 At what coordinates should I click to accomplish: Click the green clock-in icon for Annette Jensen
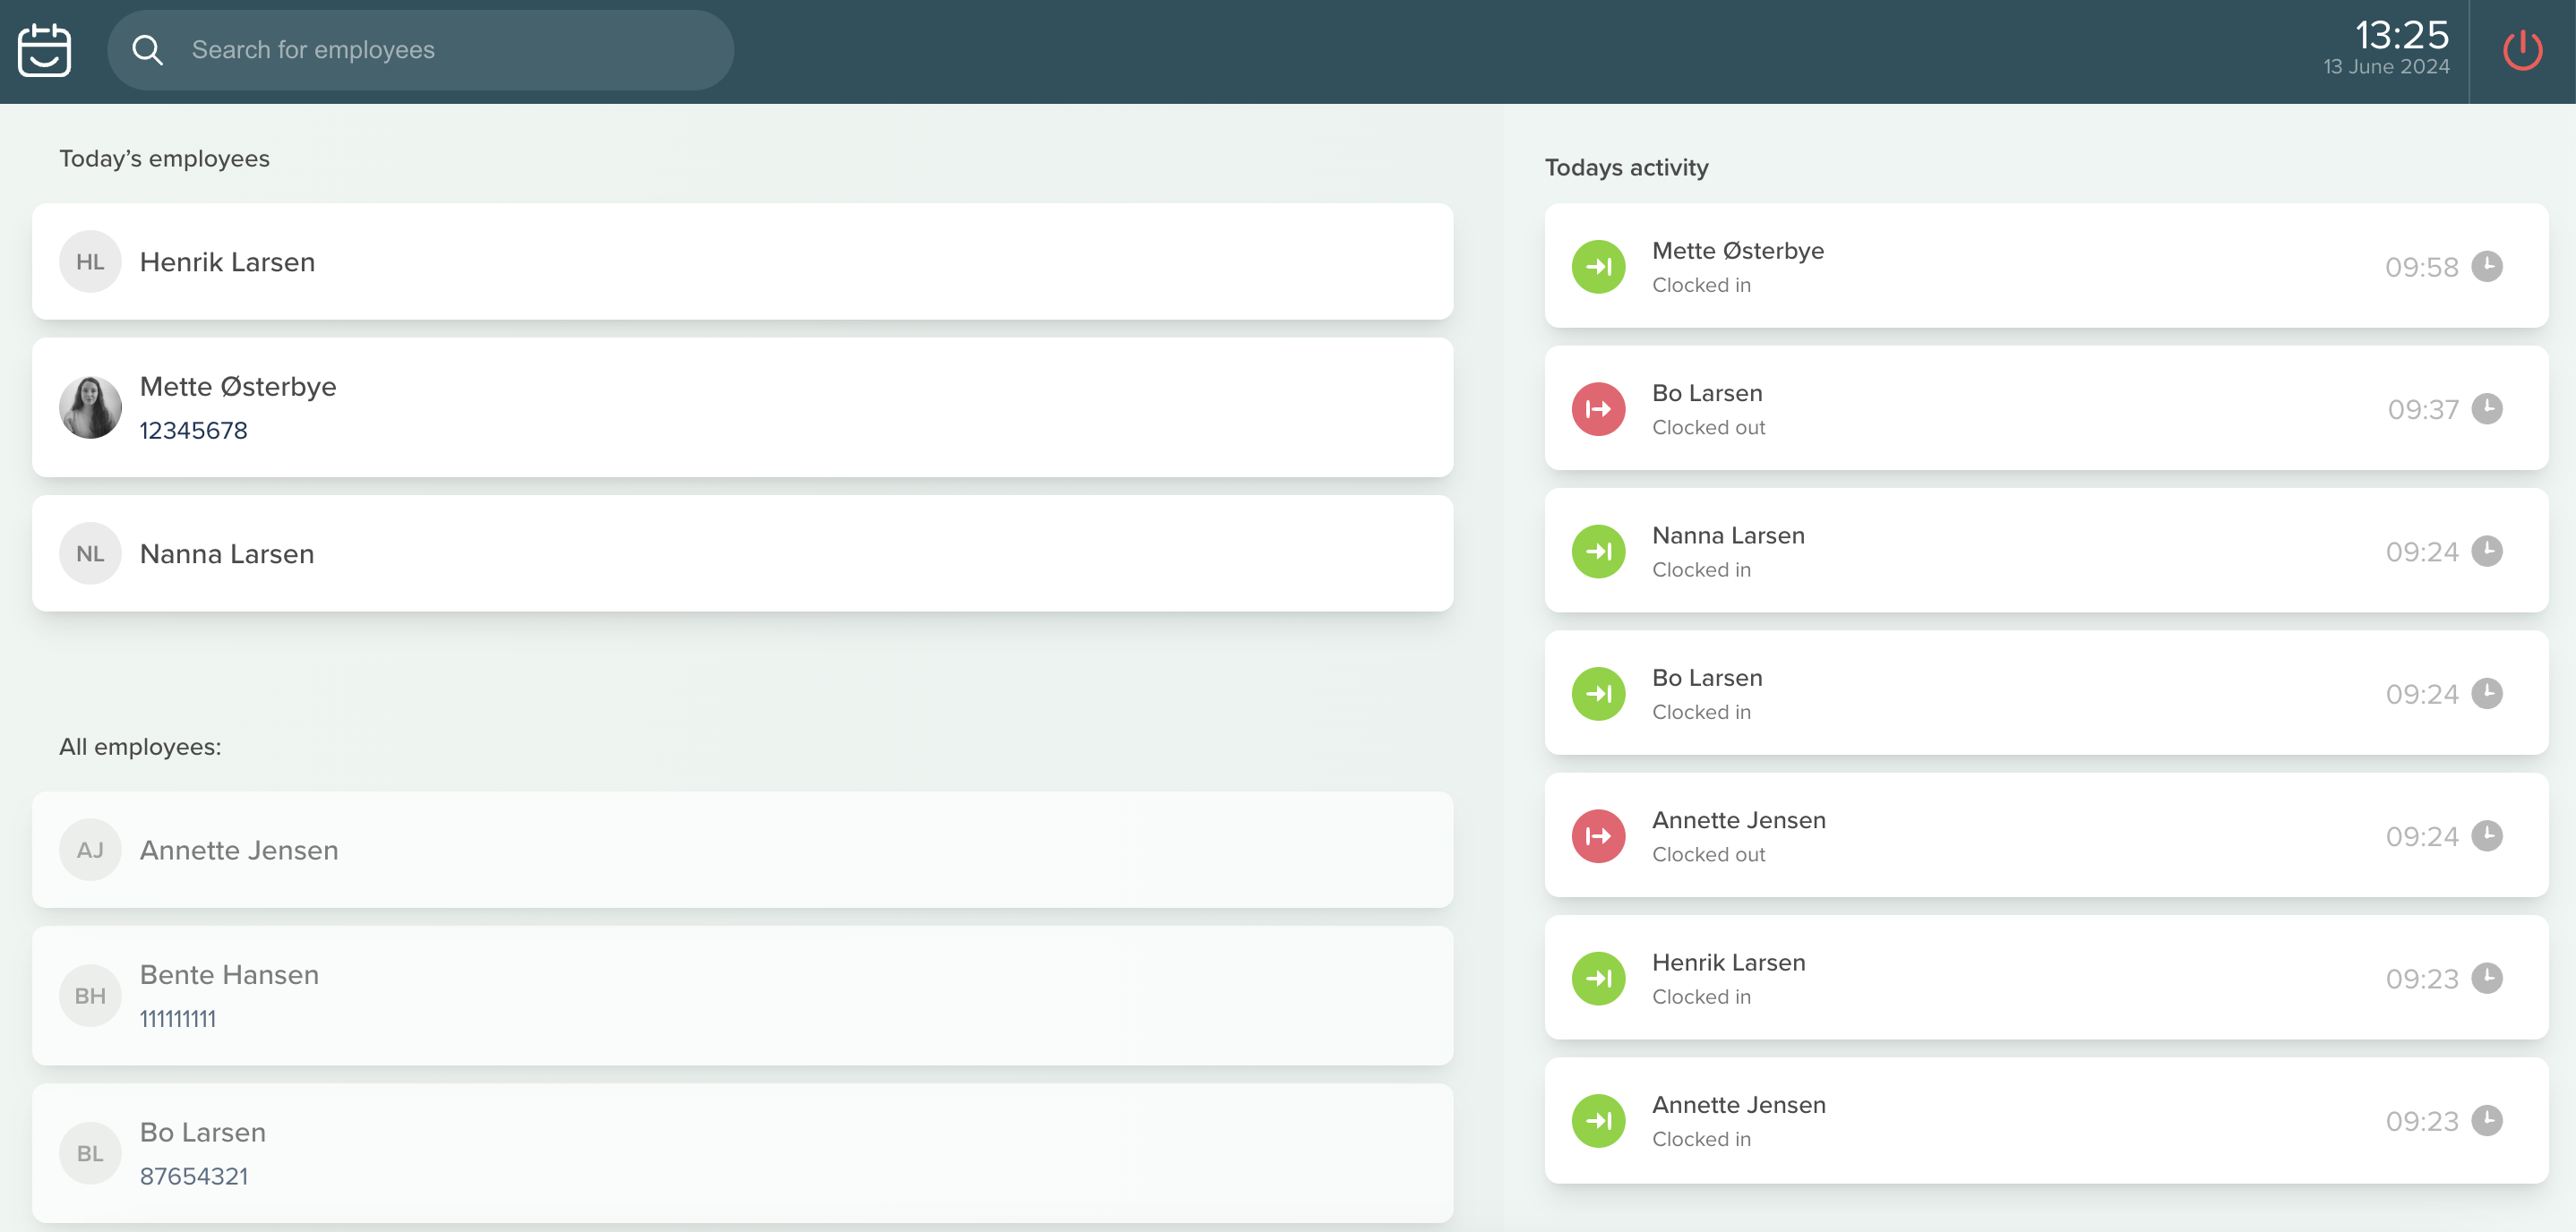click(1600, 1121)
